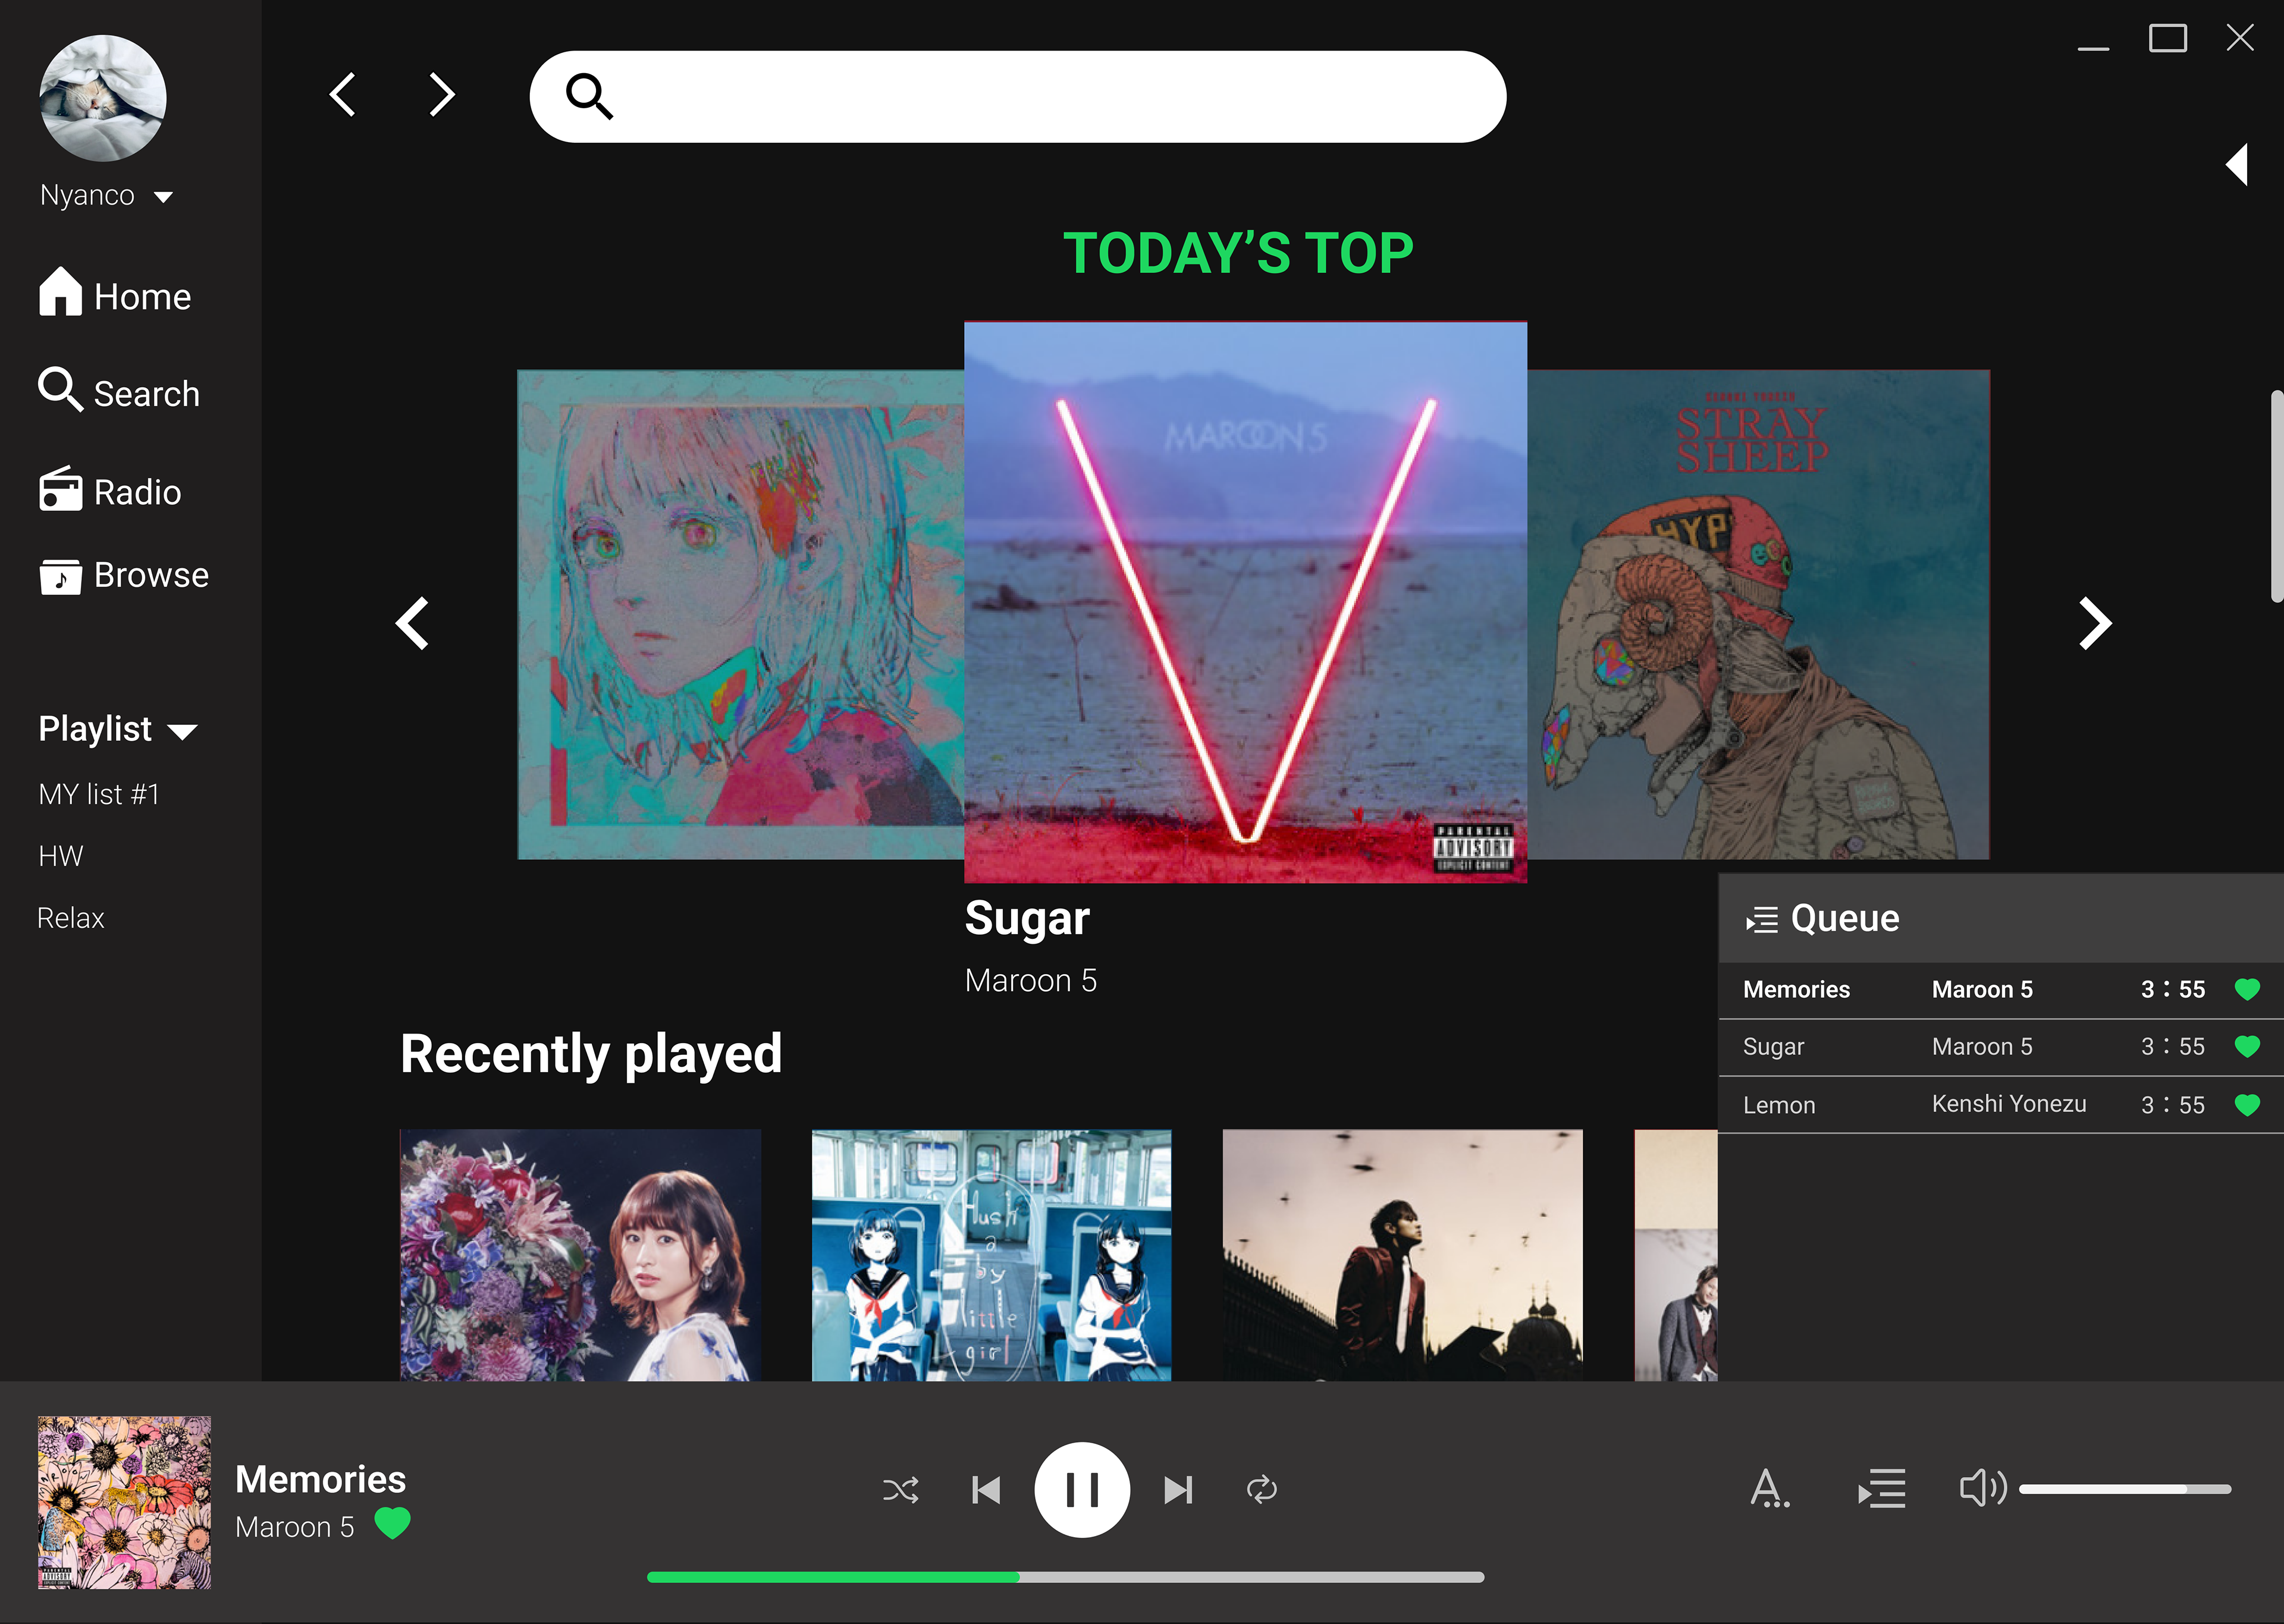Open Radio in the sidebar

pyautogui.click(x=110, y=490)
